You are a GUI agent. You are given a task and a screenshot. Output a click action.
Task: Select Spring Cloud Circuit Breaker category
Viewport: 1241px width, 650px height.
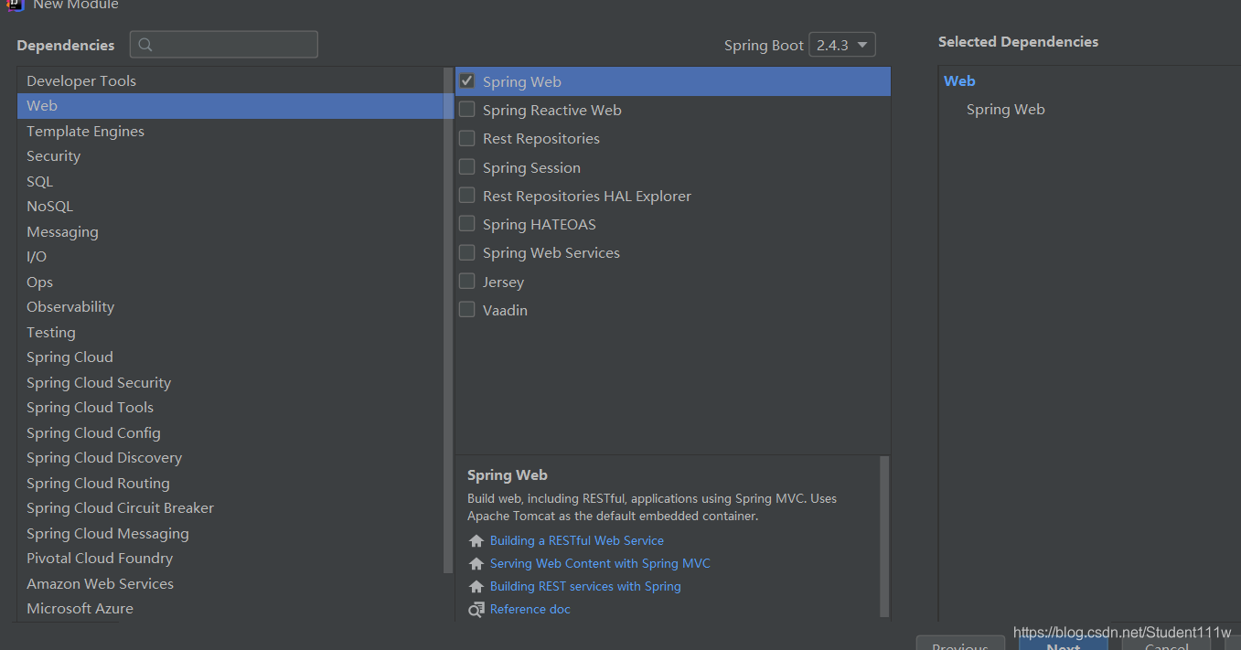point(230,508)
